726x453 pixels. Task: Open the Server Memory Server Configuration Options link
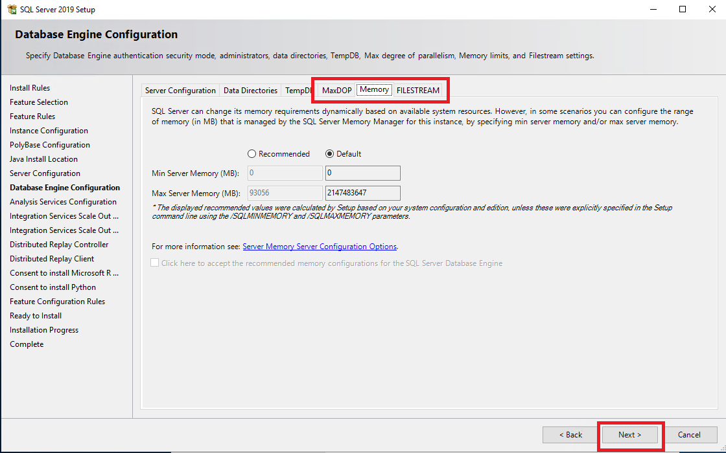click(x=320, y=247)
